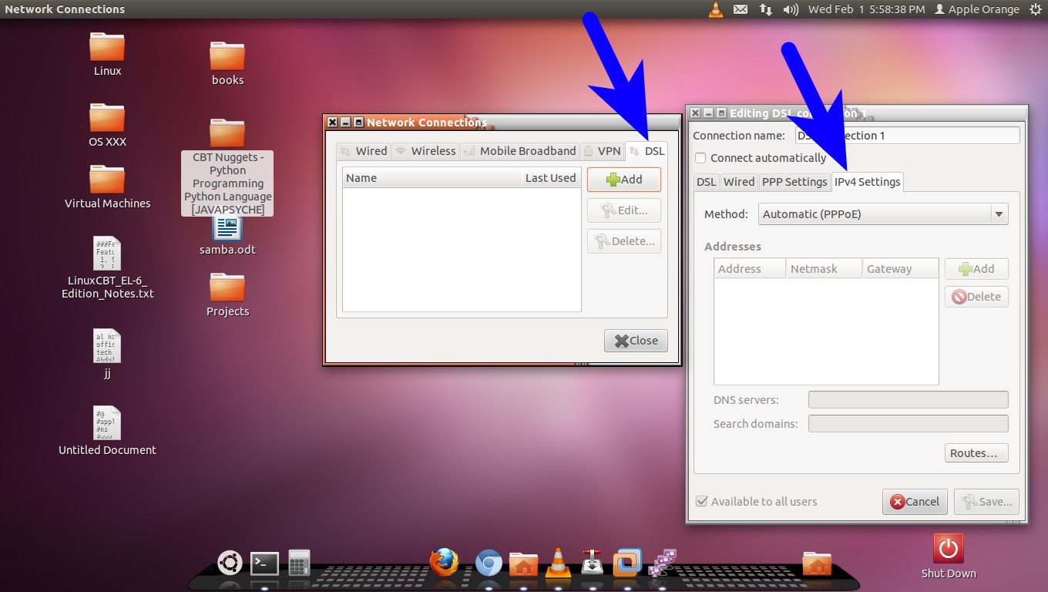The height and width of the screenshot is (592, 1048).
Task: Click the Shut Down desktop icon
Action: [x=949, y=557]
